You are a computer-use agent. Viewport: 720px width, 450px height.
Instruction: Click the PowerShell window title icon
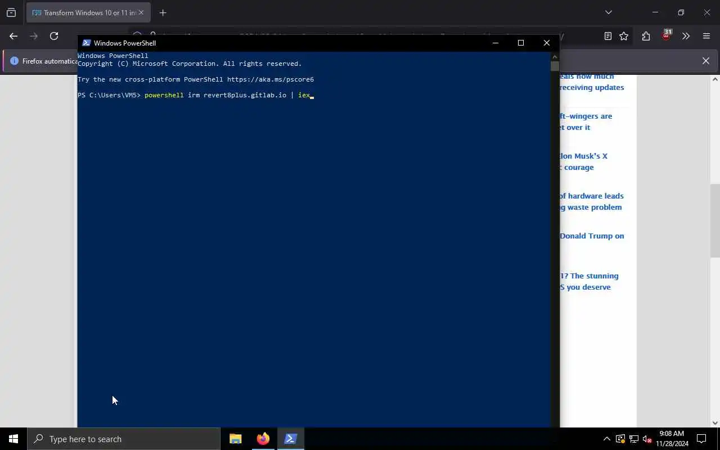(86, 43)
